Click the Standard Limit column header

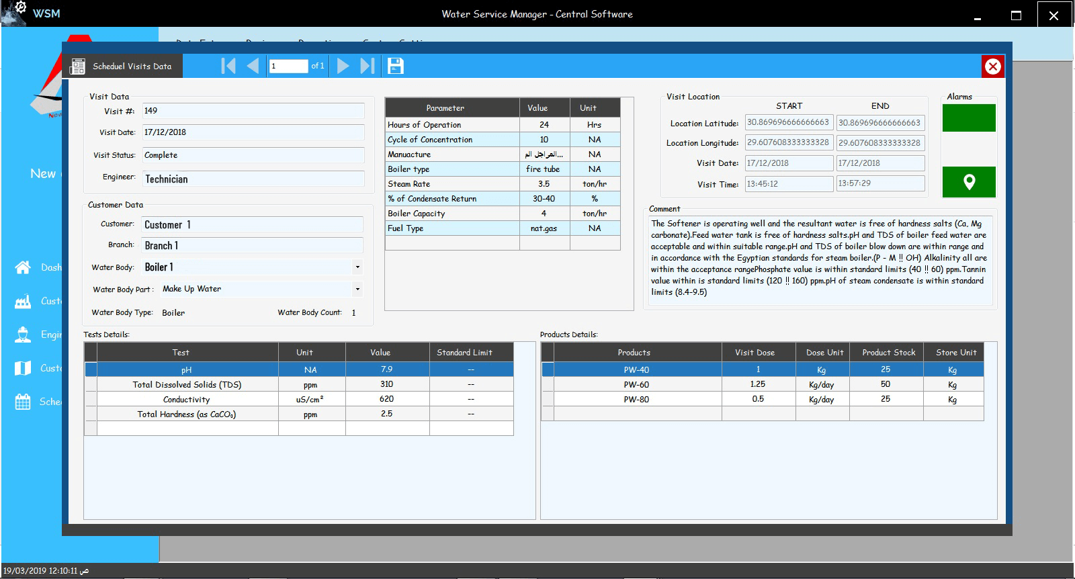[464, 353]
